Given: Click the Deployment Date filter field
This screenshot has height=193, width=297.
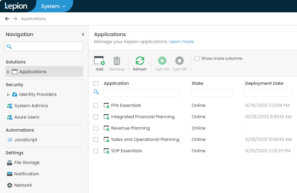Looking at the screenshot, I should (268, 92).
